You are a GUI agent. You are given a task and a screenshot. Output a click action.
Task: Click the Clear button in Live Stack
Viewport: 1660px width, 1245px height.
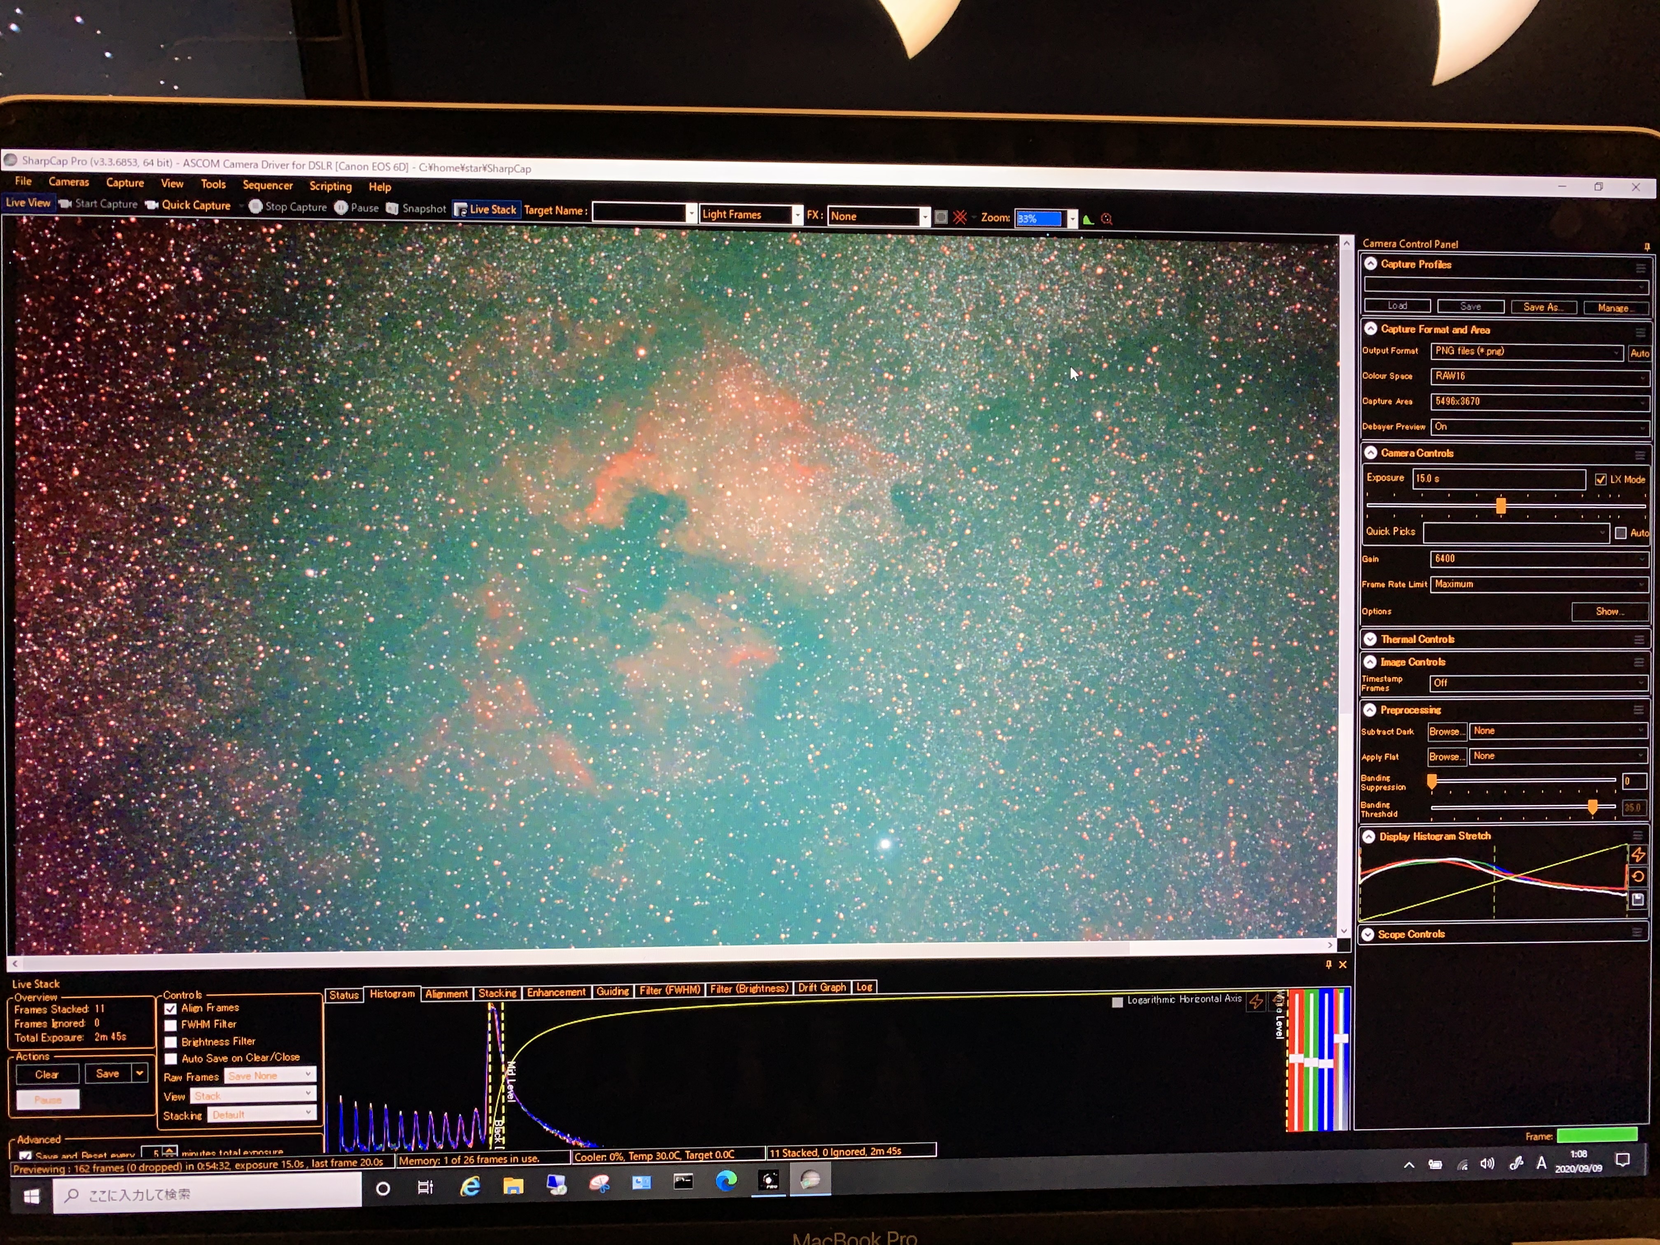coord(47,1074)
